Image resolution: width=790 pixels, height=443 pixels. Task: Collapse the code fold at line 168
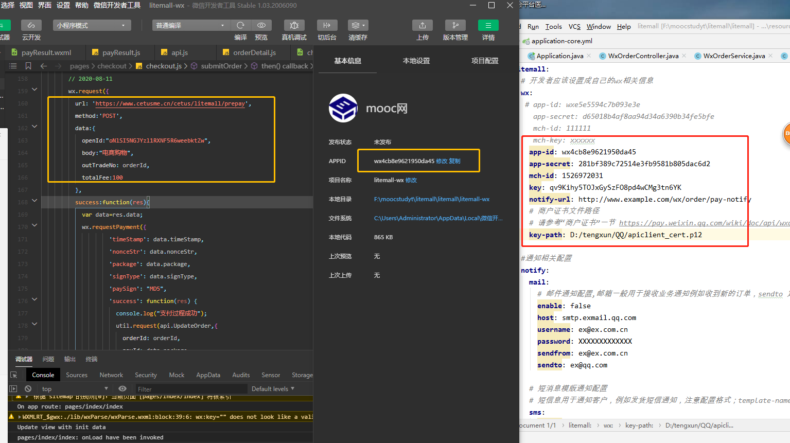point(34,201)
